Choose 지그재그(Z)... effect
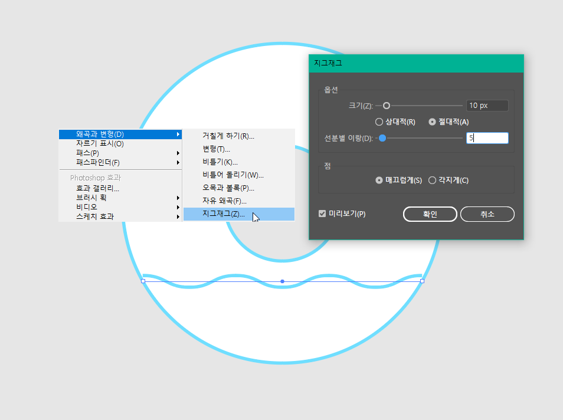Screen dimensions: 563x420 (239, 214)
